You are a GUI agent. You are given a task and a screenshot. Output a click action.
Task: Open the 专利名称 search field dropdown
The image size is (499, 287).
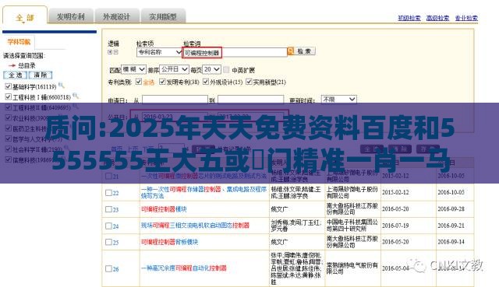pyautogui.click(x=159, y=52)
